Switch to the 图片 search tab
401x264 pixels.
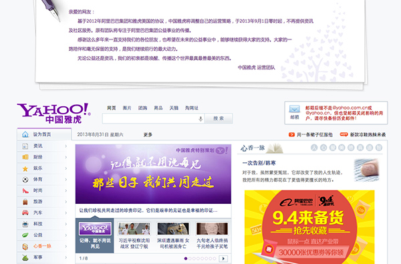coord(127,108)
